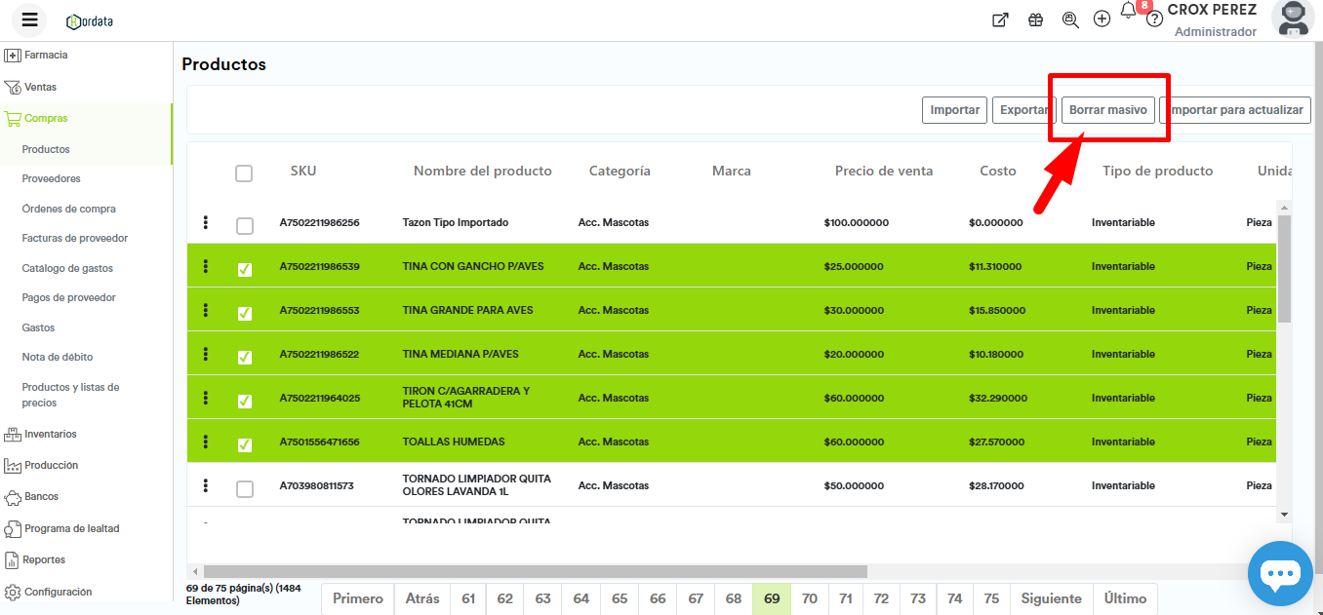Open the hamburger menu icon
Viewport: 1323px width, 615px height.
29,19
